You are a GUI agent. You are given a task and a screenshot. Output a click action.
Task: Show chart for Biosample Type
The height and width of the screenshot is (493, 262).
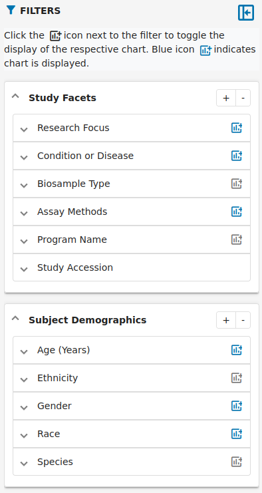[x=237, y=184]
